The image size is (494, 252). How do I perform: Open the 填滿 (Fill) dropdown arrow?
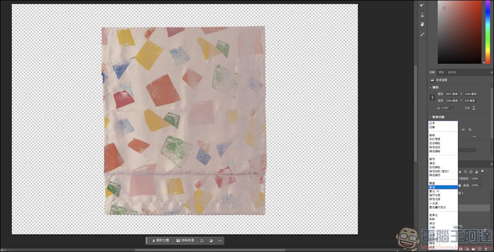click(x=481, y=185)
